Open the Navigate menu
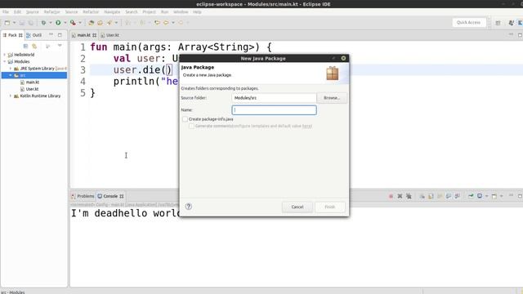This screenshot has width=523, height=294. coord(112,12)
